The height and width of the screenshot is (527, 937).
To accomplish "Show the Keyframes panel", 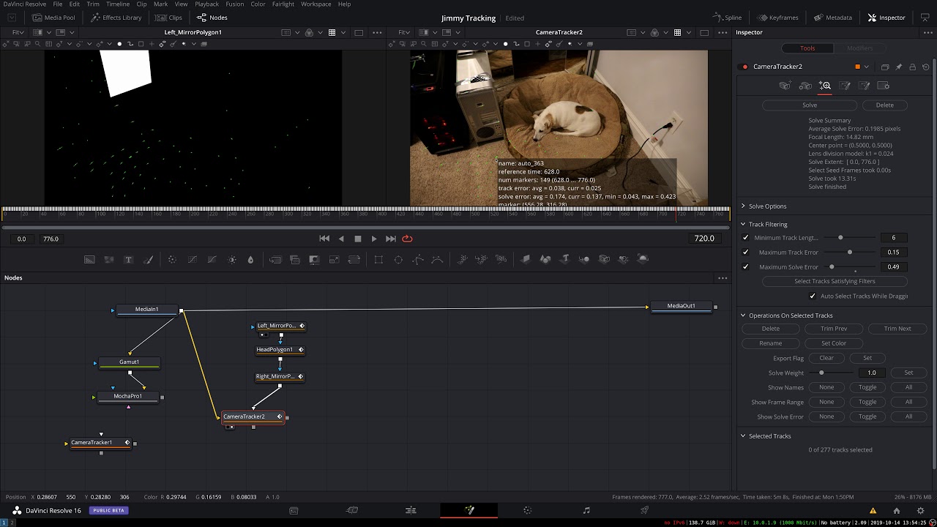I will point(777,18).
